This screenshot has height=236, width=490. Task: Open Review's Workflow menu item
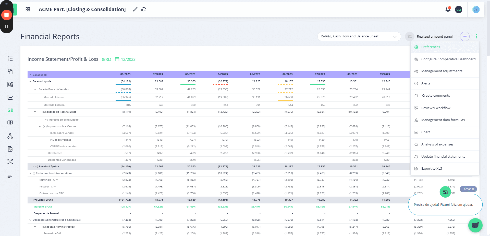click(x=445, y=108)
